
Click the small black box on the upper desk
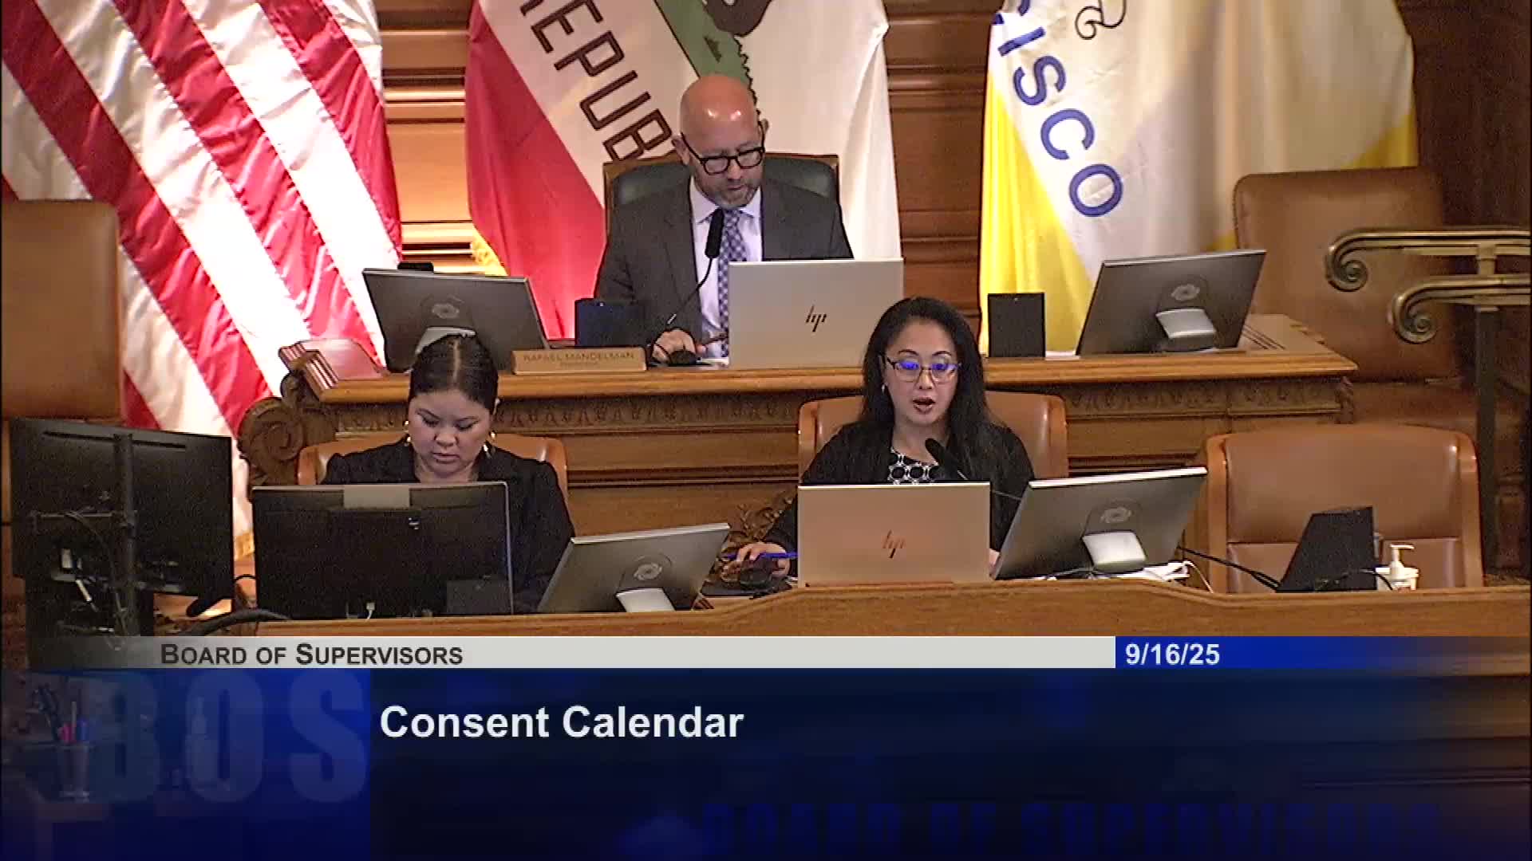pyautogui.click(x=1016, y=325)
